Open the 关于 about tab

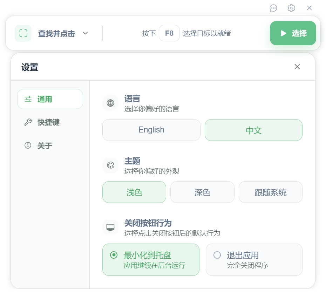point(50,145)
